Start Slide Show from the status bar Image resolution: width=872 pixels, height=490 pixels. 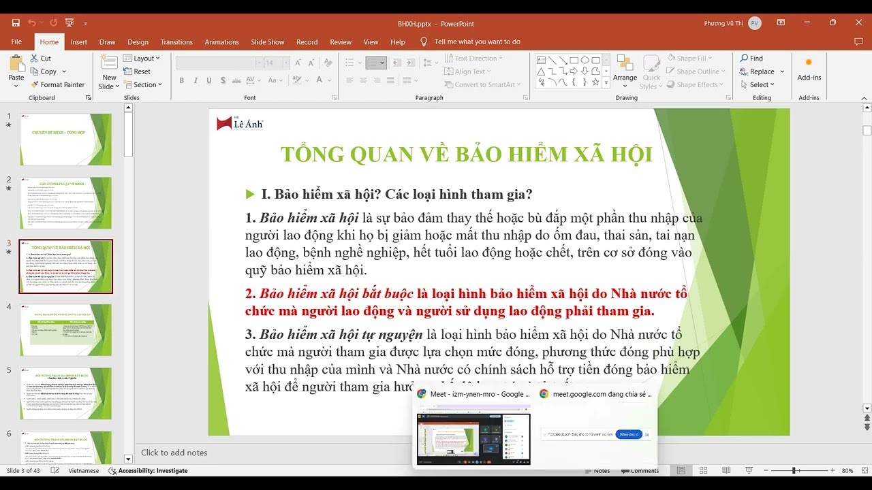point(749,470)
